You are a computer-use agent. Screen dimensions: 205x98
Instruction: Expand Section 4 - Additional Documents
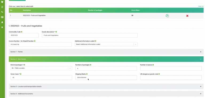coord(106,94)
